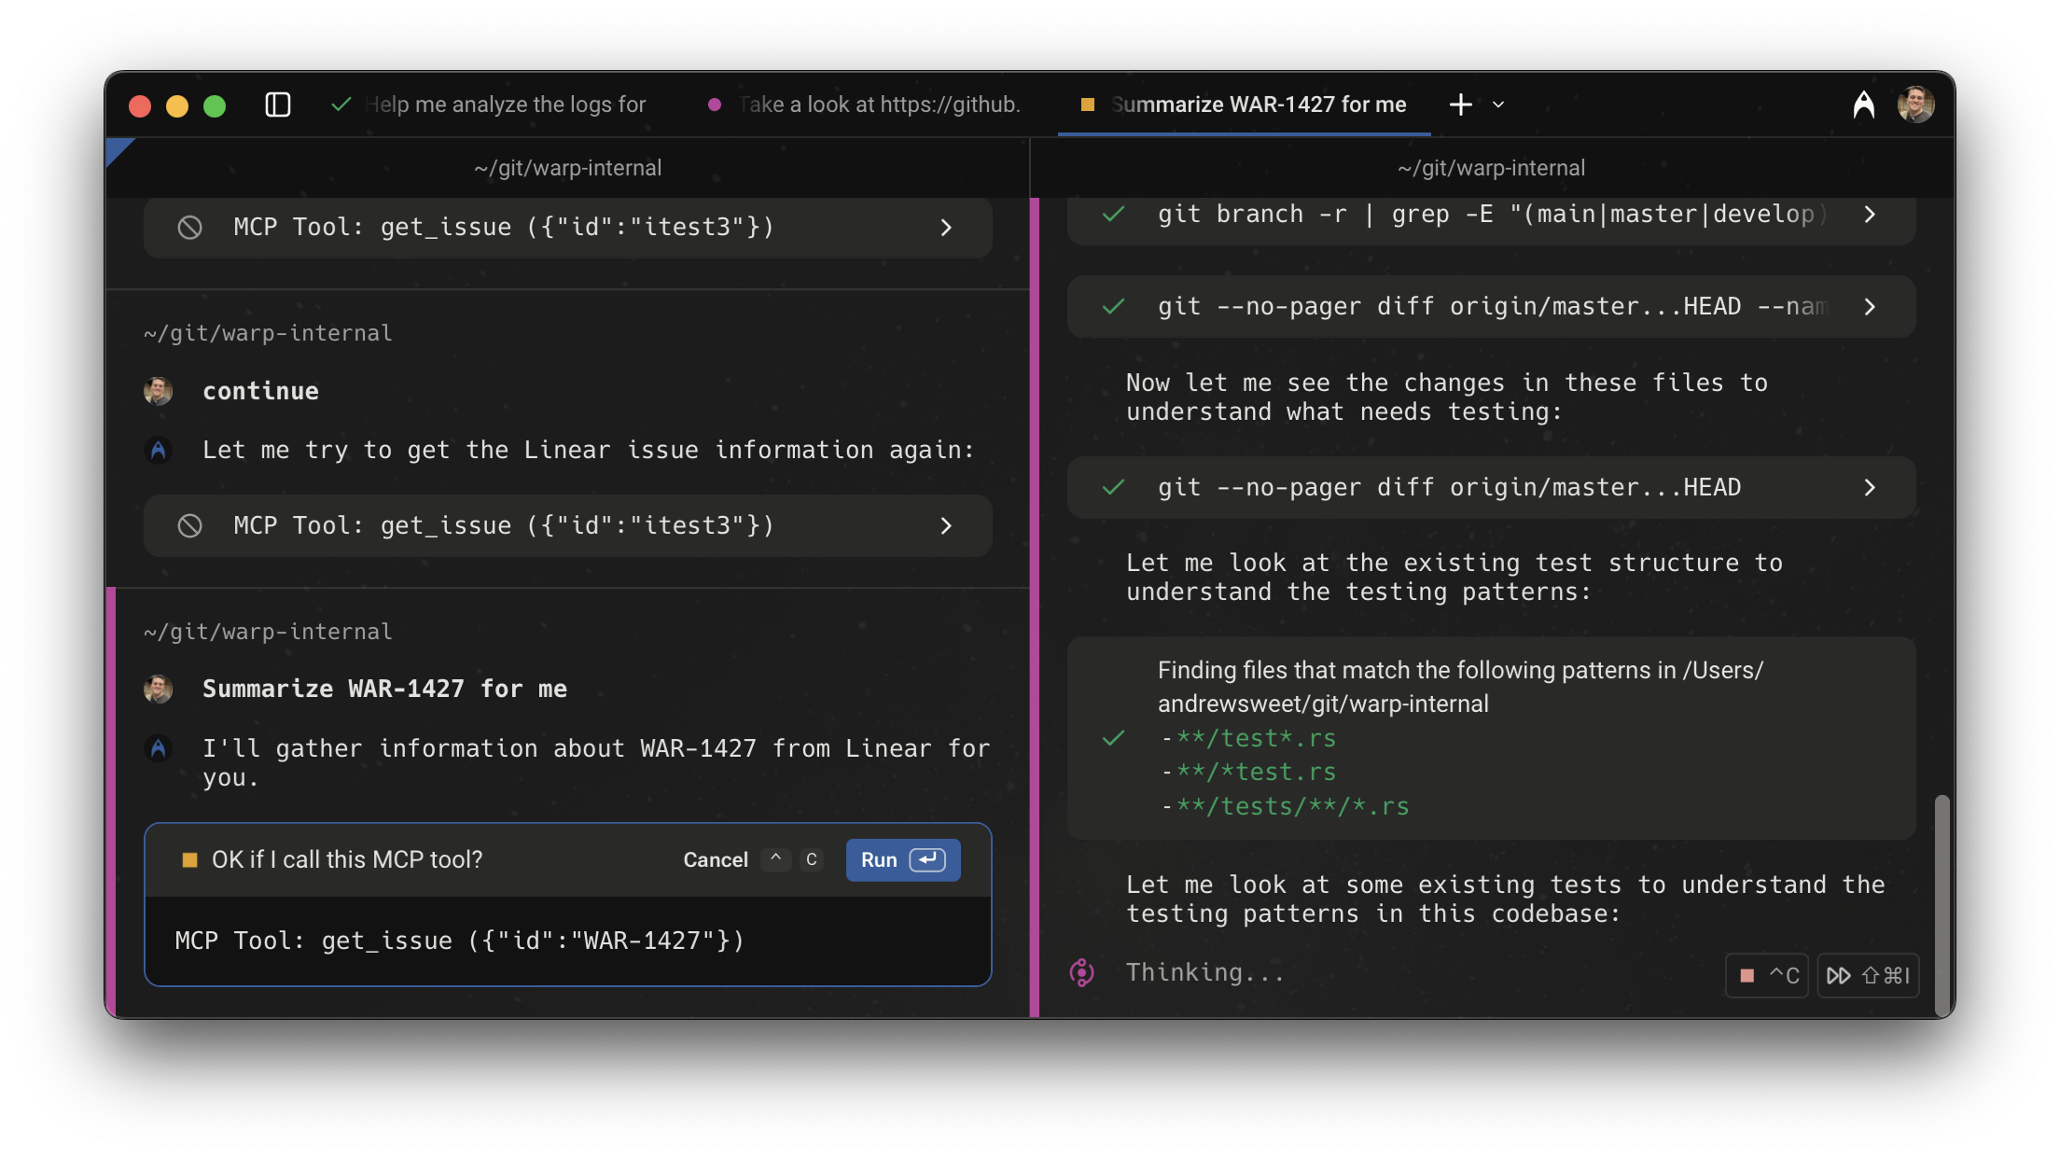Click the user profile avatar
2060x1157 pixels.
point(1915,105)
